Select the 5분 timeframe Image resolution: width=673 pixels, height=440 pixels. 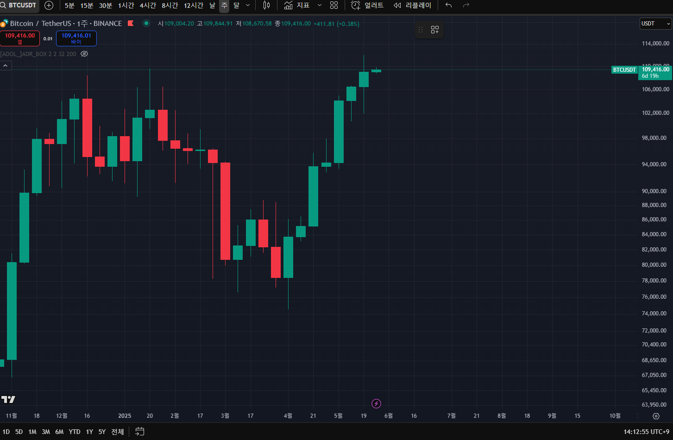[x=69, y=6]
